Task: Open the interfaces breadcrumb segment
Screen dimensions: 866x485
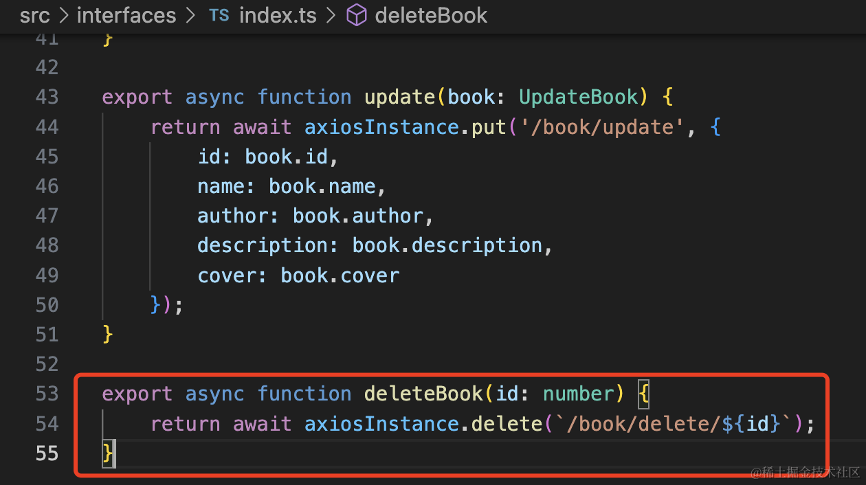Action: [x=126, y=16]
